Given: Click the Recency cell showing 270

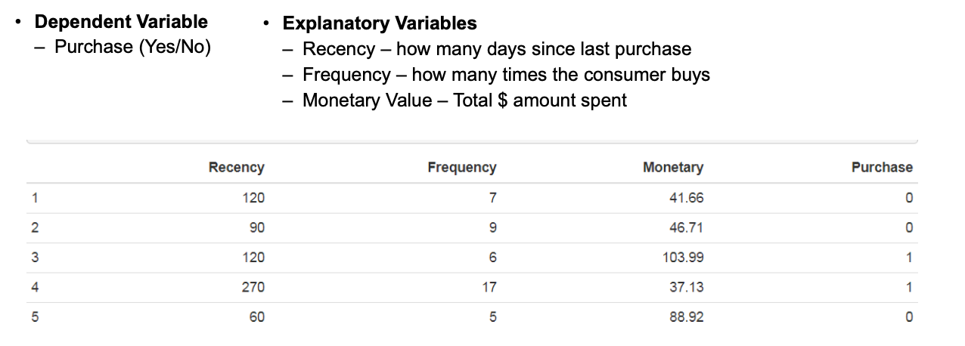Looking at the screenshot, I should [x=253, y=287].
